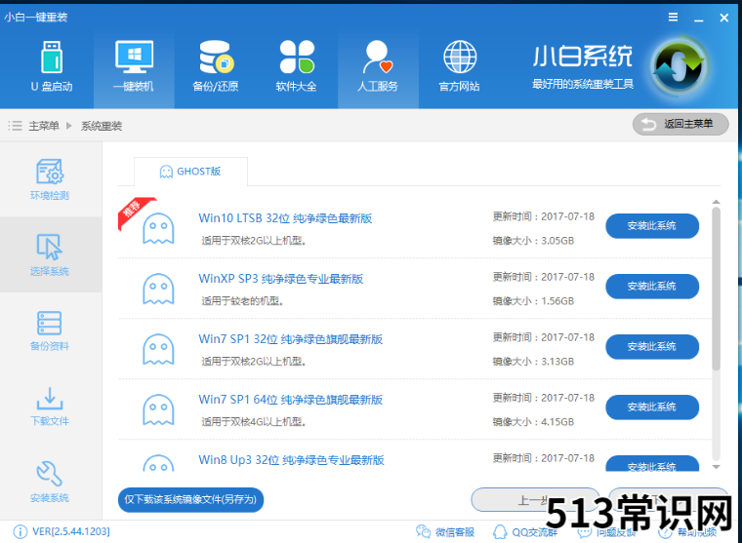This screenshot has height=543, width=742.
Task: Select 备份资料 step in sidebar
Action: (x=50, y=330)
